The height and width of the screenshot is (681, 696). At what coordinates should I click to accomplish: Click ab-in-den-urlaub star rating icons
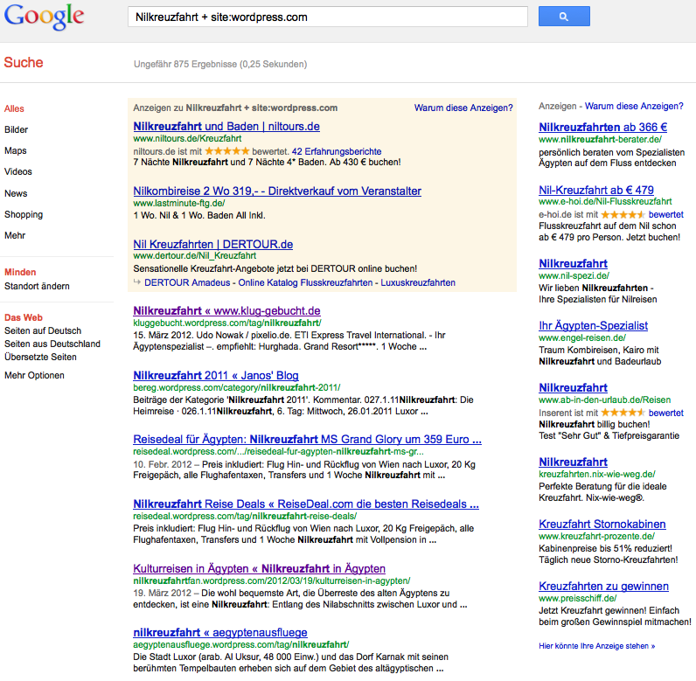(x=623, y=413)
